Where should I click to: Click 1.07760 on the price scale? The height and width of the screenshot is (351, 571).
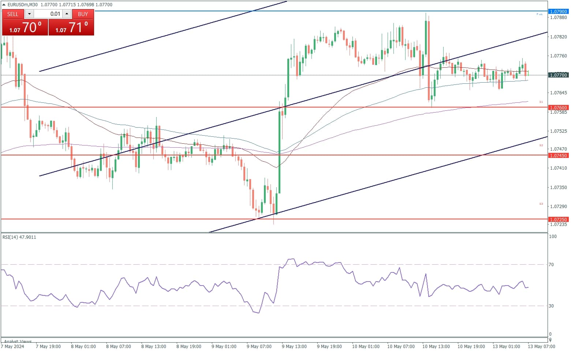pos(559,56)
